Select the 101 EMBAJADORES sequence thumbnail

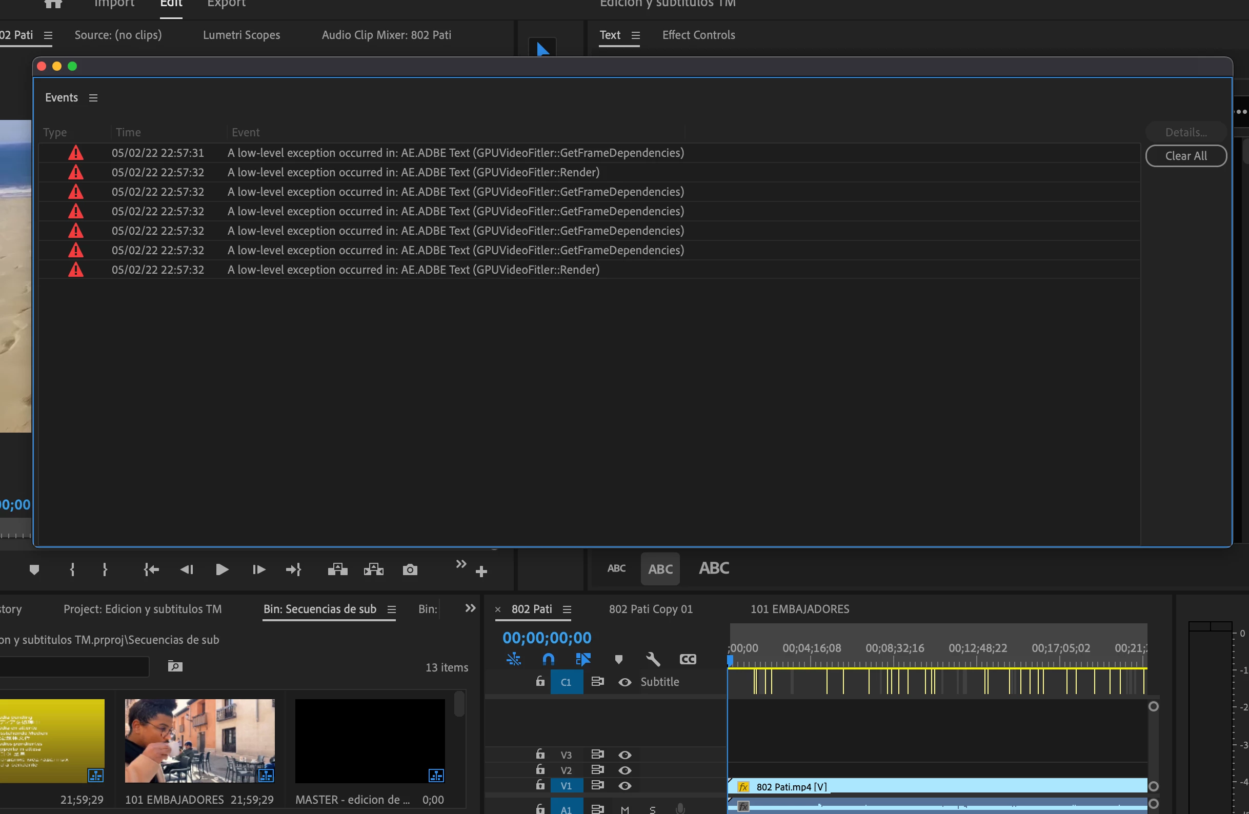tap(199, 740)
